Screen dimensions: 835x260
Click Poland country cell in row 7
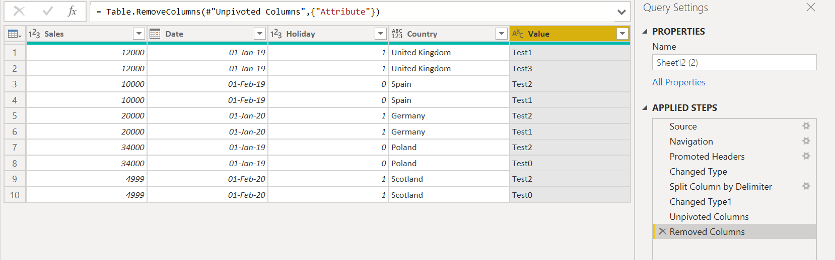click(x=449, y=147)
